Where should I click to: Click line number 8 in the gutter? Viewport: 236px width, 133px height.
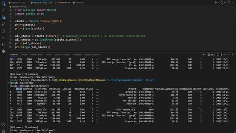[11, 36]
